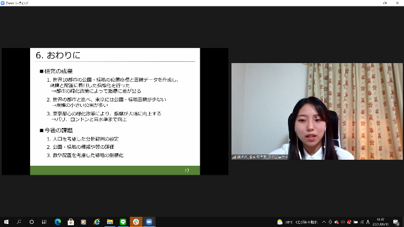Screen dimensions: 404x227
Task: Toggle the IME input mode indicator
Action: pyautogui.click(x=368, y=222)
